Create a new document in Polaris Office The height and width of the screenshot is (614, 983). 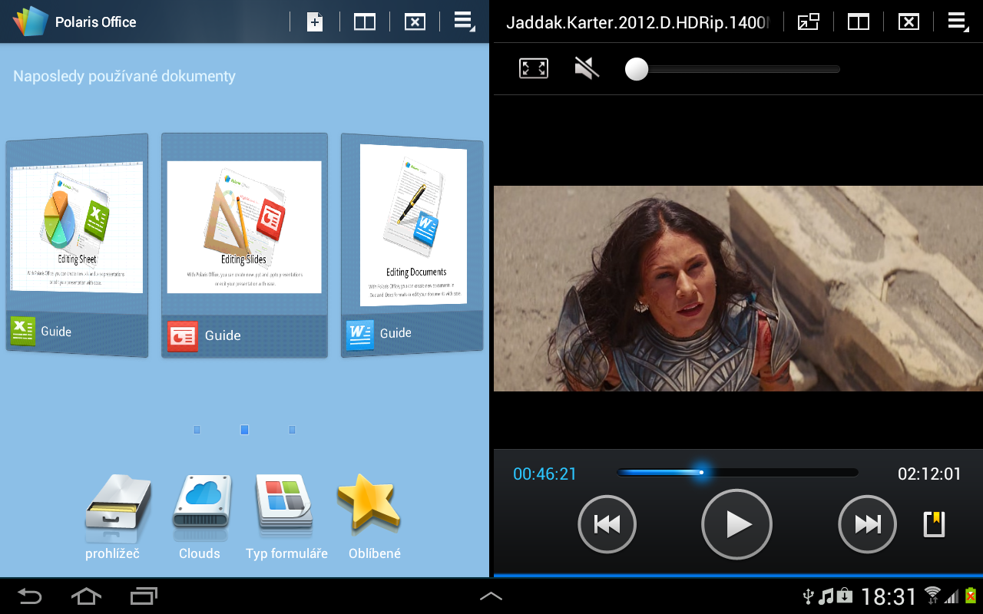314,21
